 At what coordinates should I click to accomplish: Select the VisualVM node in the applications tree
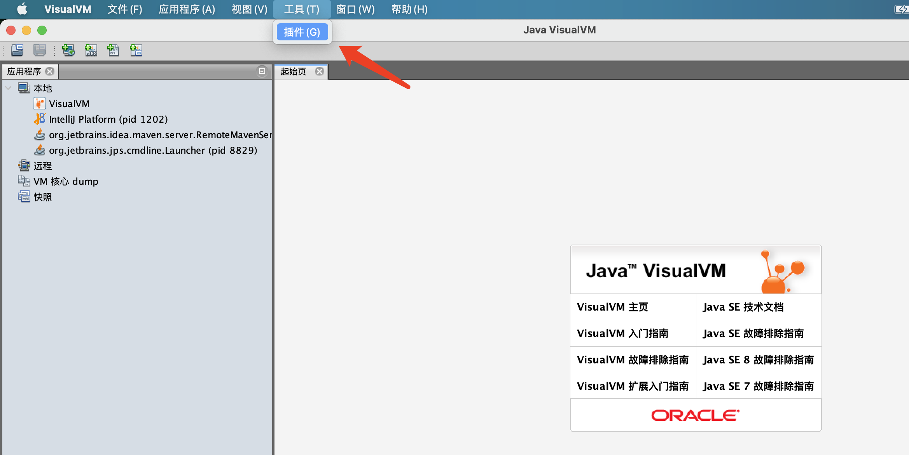(69, 103)
